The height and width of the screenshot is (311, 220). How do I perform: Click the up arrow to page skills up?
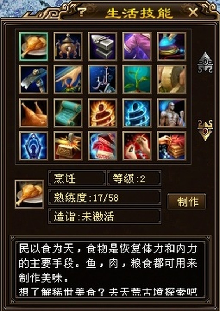tap(205, 62)
